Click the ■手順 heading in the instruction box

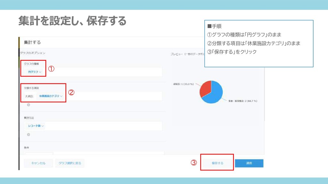[214, 26]
